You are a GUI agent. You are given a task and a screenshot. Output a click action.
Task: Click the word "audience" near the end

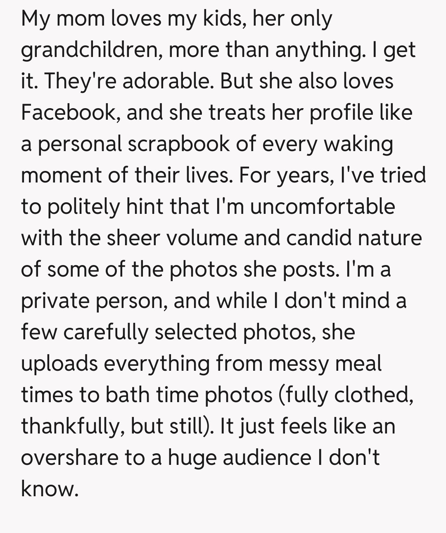click(267, 457)
